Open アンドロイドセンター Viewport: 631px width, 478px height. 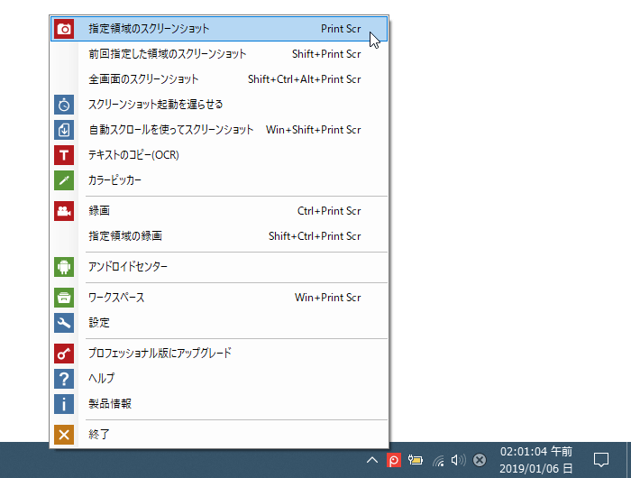point(219,267)
